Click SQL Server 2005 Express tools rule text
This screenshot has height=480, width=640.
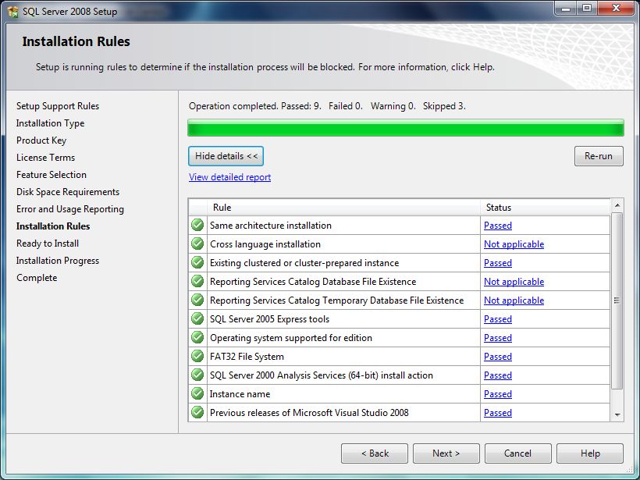(269, 319)
